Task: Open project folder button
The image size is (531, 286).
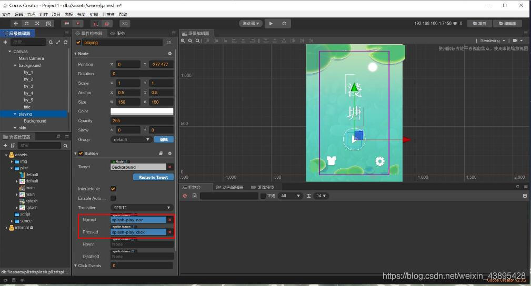Action: tap(479, 23)
